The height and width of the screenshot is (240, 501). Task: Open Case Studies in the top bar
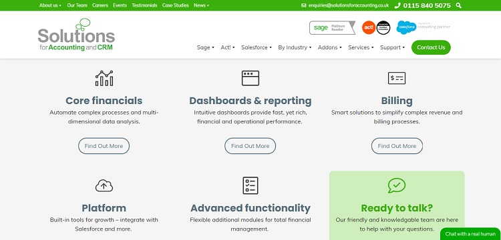click(176, 5)
